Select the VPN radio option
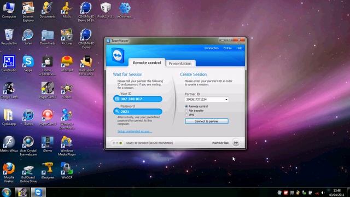Image resolution: width=350 pixels, height=197 pixels. click(186, 115)
